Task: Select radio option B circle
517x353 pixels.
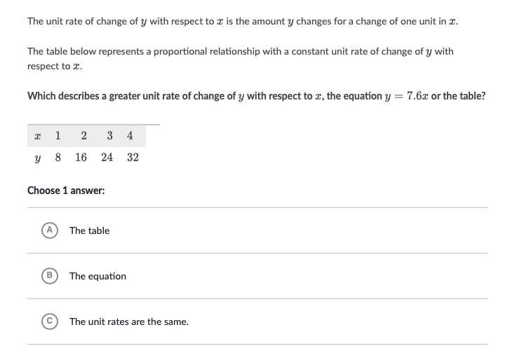Action: pyautogui.click(x=49, y=276)
